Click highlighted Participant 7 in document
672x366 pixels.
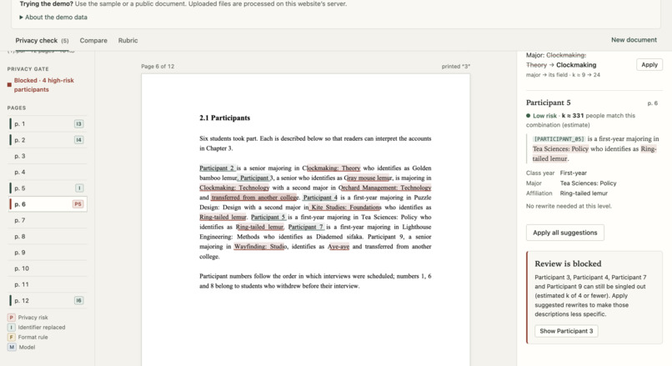point(306,227)
